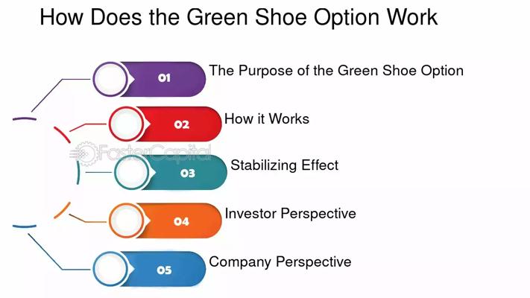Click the teal arc segment left of 03
530x298 pixels.
click(79, 173)
